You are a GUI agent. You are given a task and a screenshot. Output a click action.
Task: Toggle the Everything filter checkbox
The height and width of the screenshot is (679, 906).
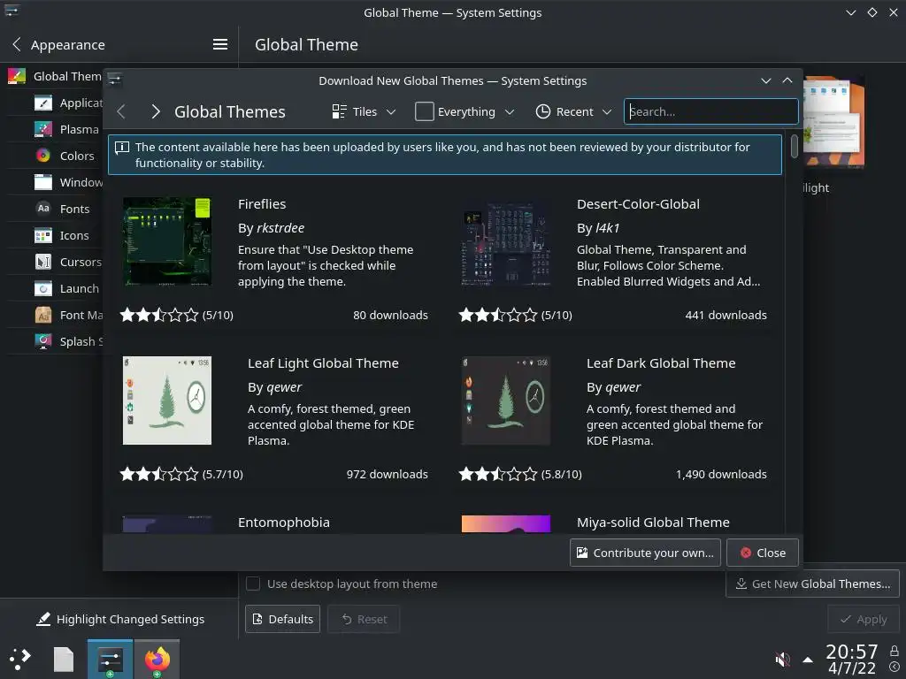point(424,111)
